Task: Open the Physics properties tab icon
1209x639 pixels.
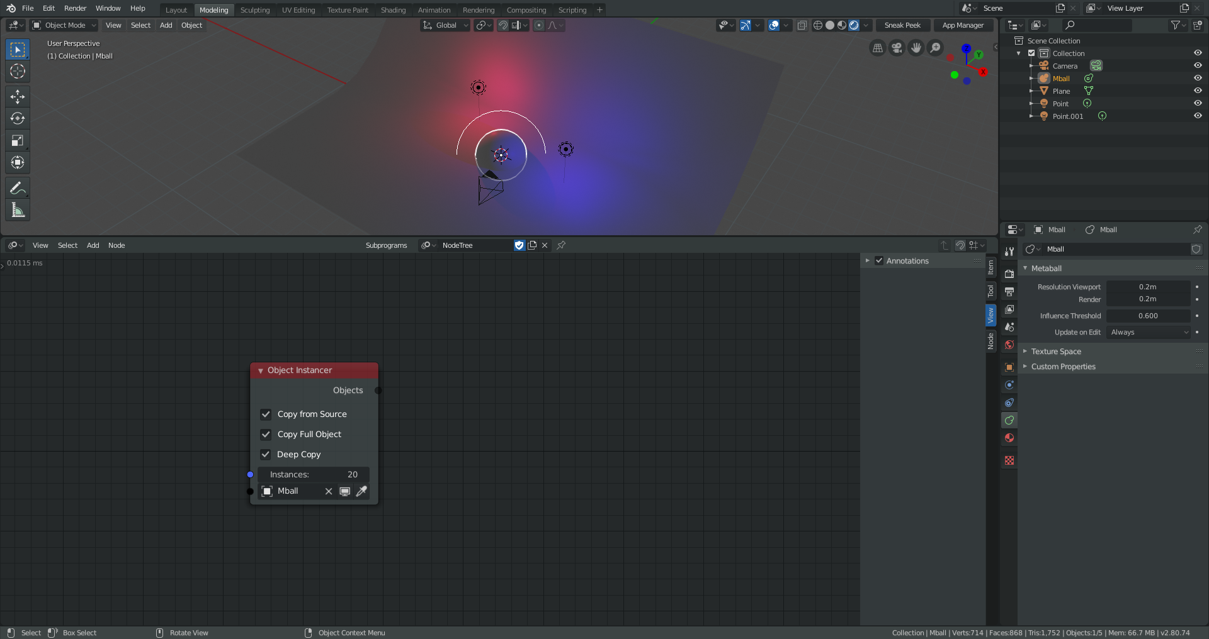Action: [1009, 385]
